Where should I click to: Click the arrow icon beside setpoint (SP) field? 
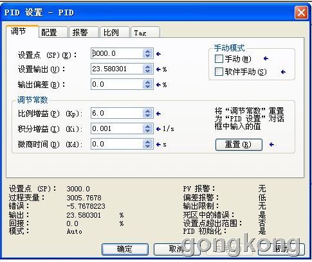(x=158, y=54)
